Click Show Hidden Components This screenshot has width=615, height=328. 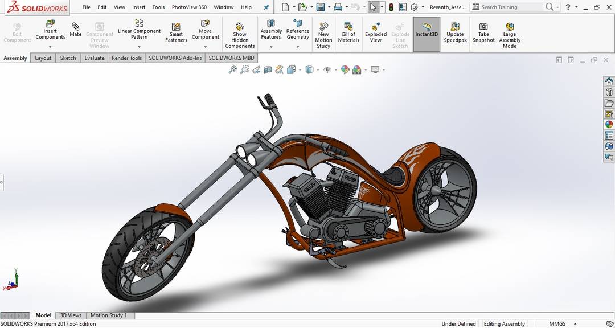coord(240,35)
